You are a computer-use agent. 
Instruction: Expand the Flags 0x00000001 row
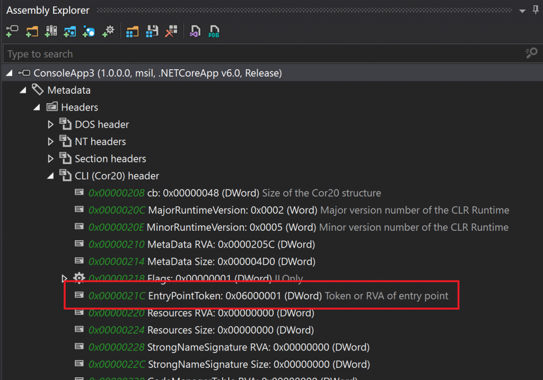click(x=64, y=278)
